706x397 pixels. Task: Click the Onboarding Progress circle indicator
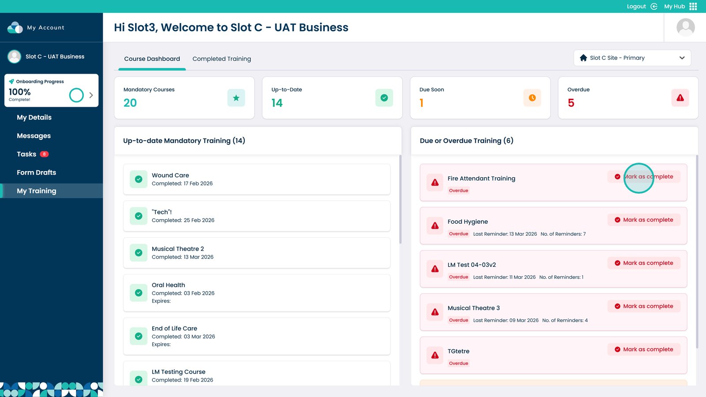click(x=76, y=95)
